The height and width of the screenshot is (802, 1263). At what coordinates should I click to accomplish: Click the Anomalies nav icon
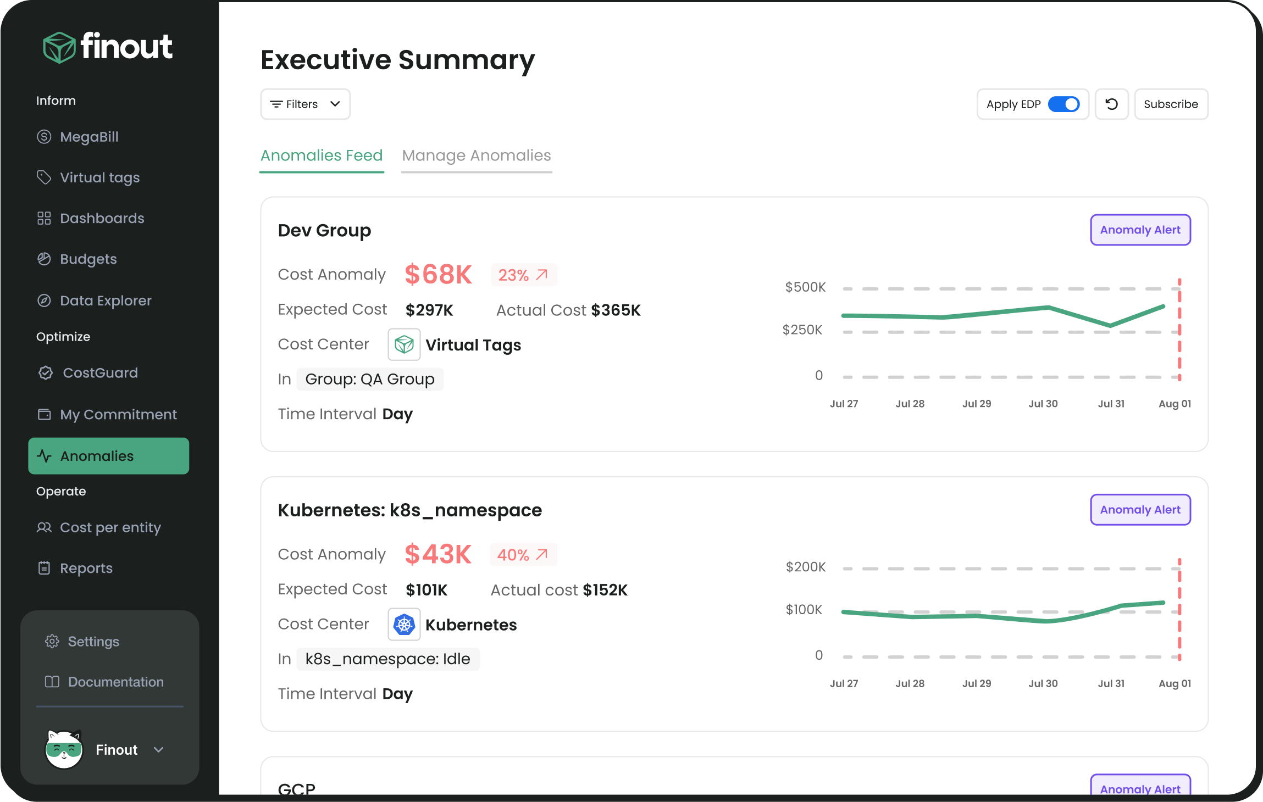(44, 455)
